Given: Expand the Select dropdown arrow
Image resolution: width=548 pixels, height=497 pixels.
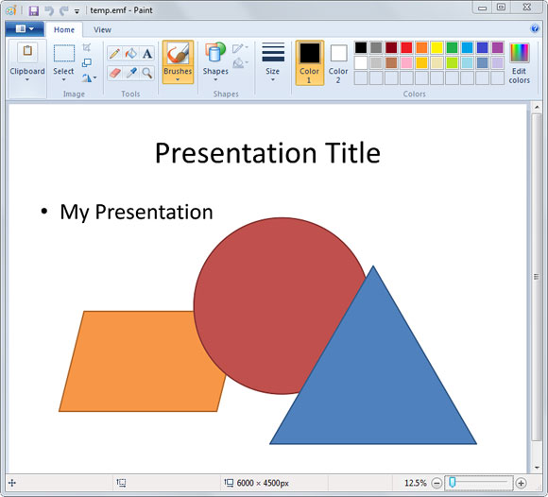Looking at the screenshot, I should pos(63,79).
